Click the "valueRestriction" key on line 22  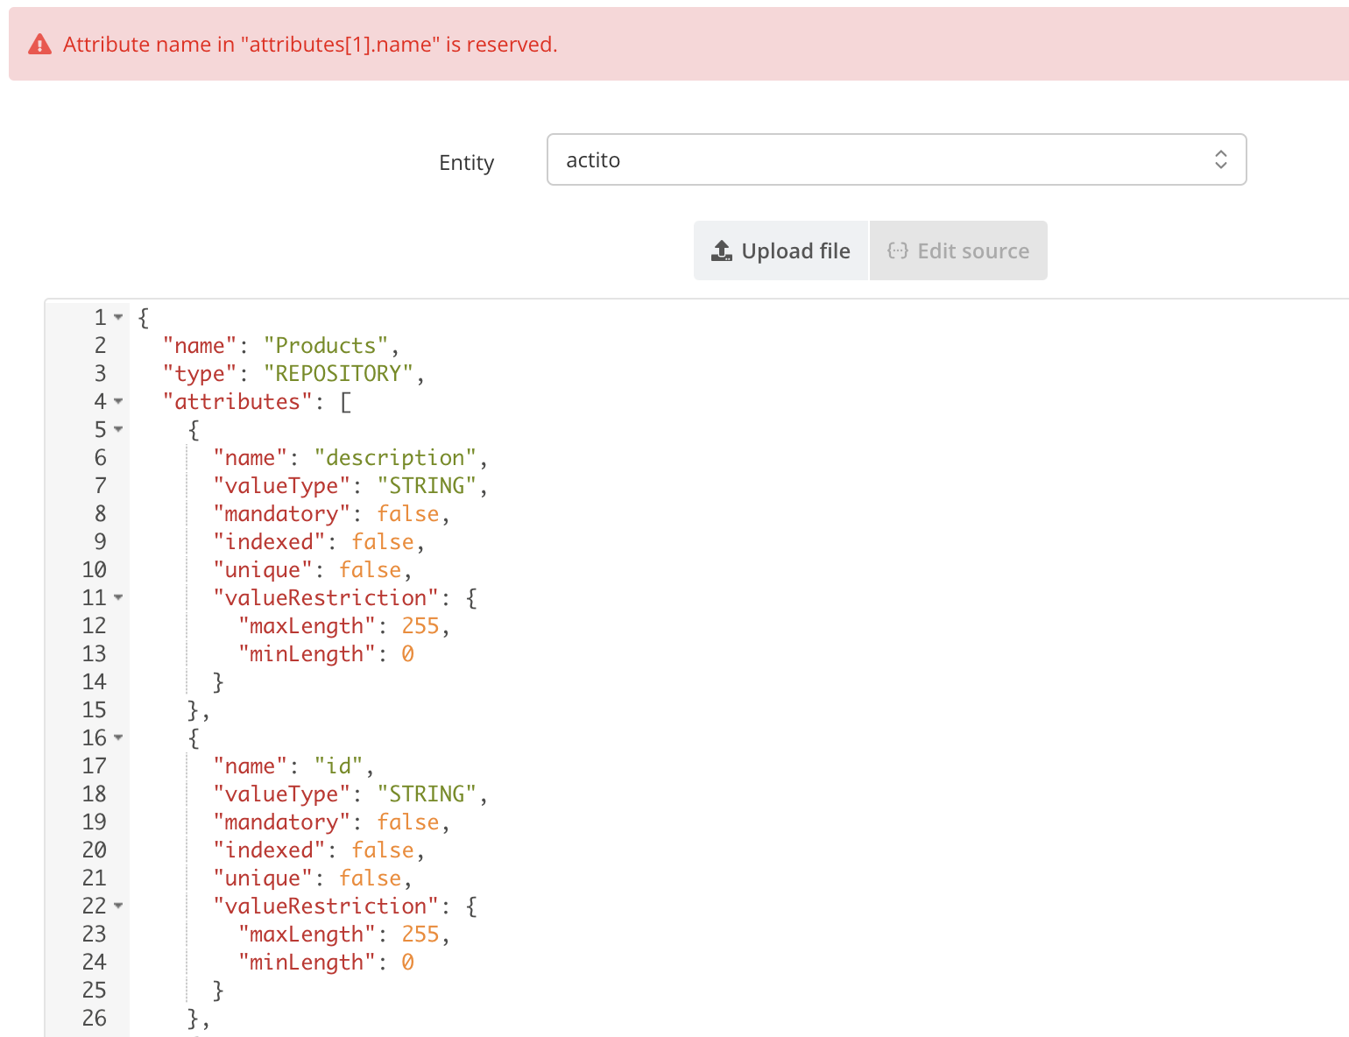coord(326,906)
